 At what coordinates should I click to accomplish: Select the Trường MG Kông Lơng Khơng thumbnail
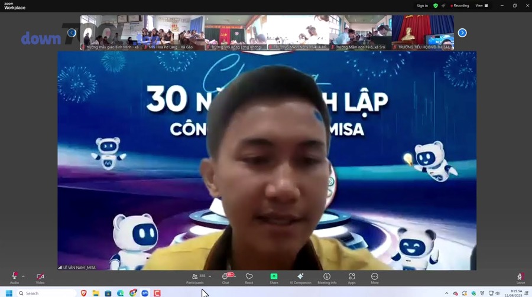pos(236,32)
